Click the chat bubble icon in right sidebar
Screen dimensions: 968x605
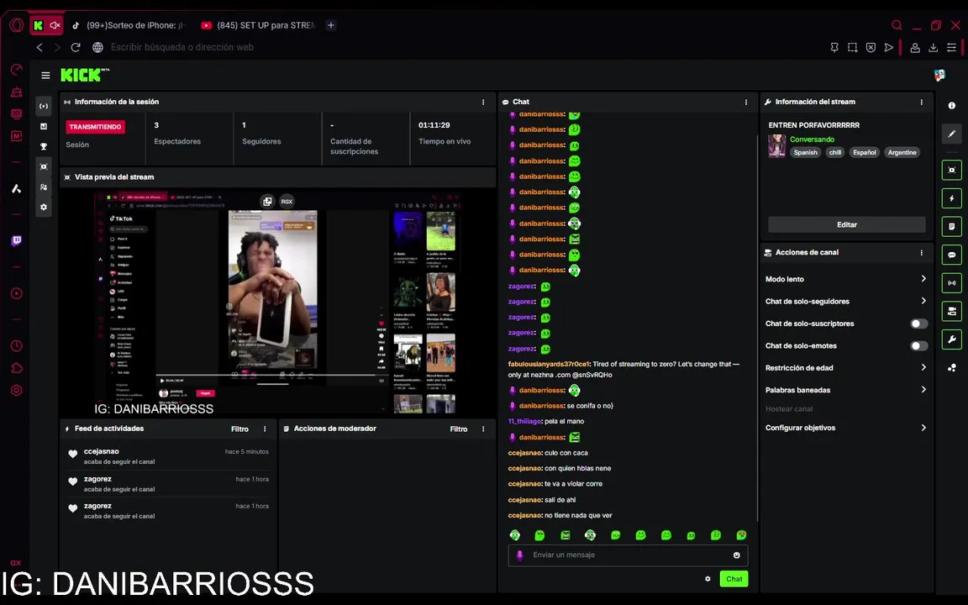(951, 255)
